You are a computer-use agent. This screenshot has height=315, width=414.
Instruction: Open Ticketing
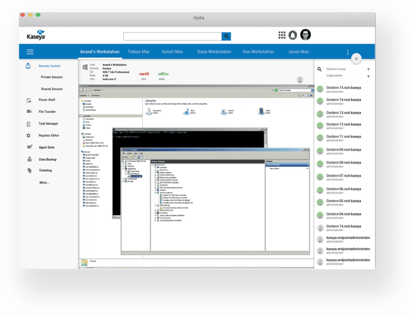[x=45, y=171]
